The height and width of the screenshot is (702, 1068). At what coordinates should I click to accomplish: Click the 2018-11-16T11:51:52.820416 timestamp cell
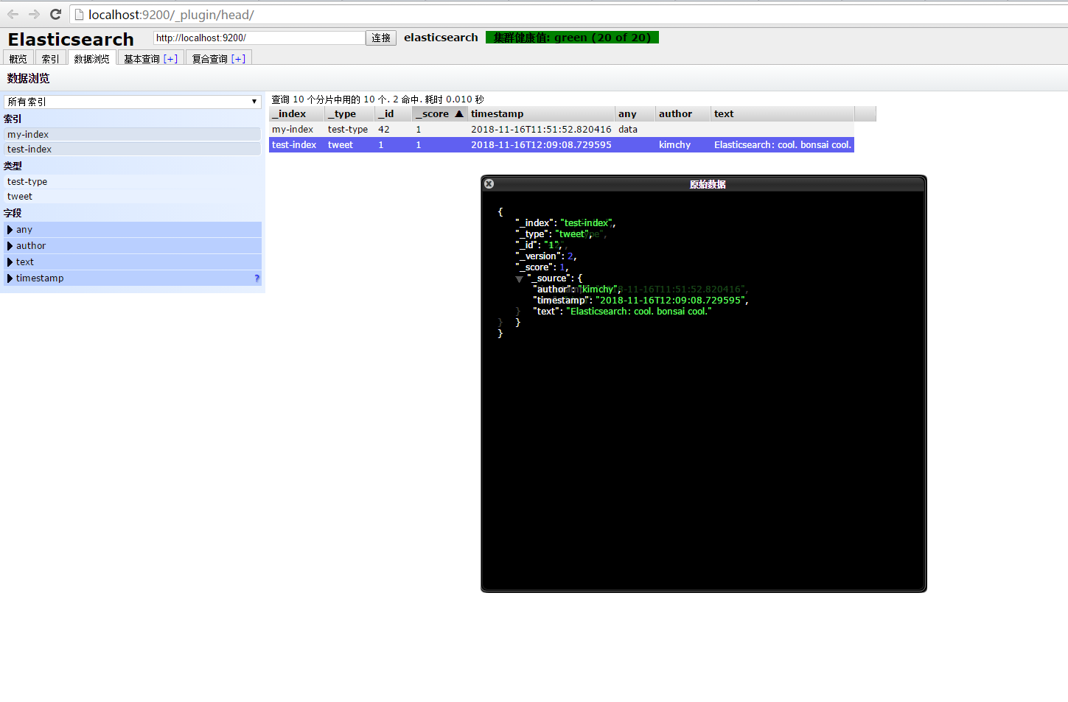point(542,130)
